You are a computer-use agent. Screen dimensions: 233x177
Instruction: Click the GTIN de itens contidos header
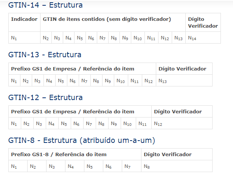[x=107, y=19]
